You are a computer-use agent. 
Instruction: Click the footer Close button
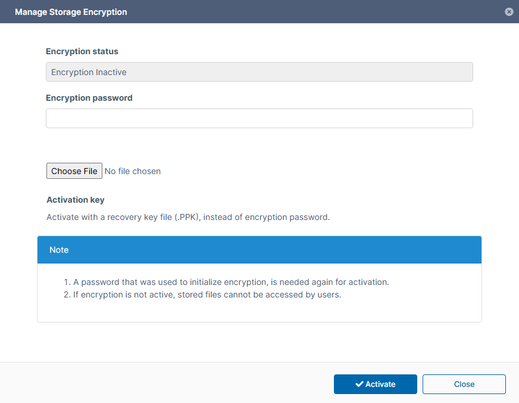click(x=464, y=385)
